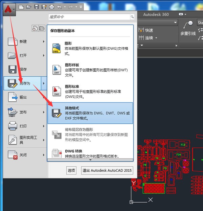Expand the 输出 submenu arrow
This screenshot has height=211, width=203.
point(44,97)
